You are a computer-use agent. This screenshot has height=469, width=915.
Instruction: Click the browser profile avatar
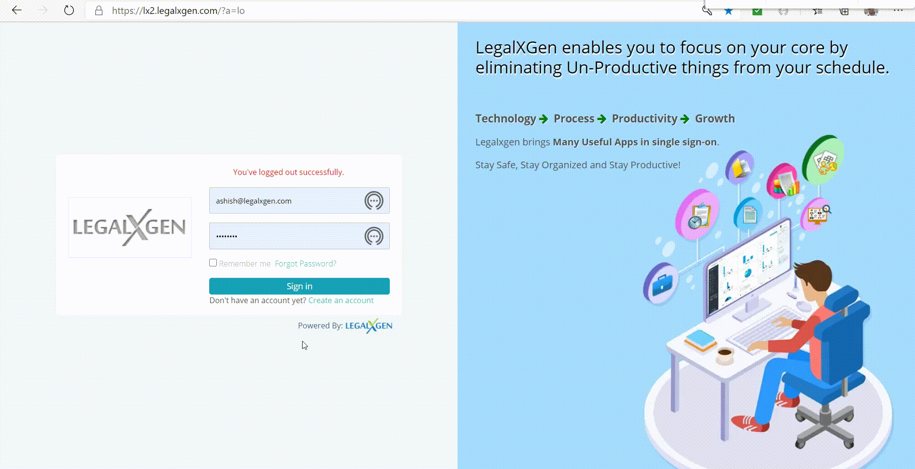point(871,11)
